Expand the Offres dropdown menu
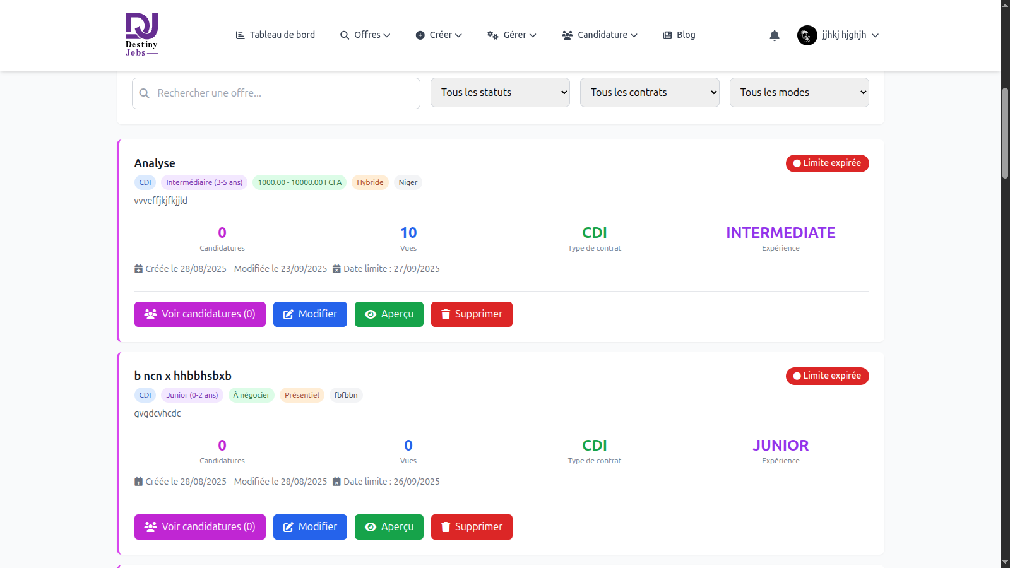The width and height of the screenshot is (1010, 568). point(365,35)
